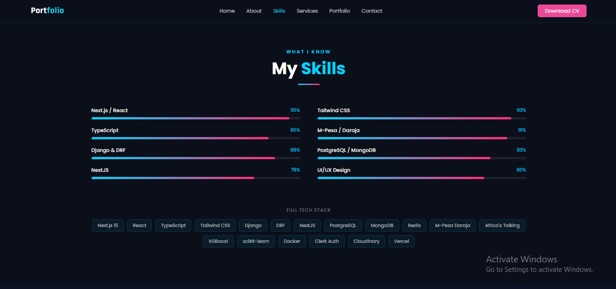Select the Clerk Auth tech tag

tap(327, 241)
